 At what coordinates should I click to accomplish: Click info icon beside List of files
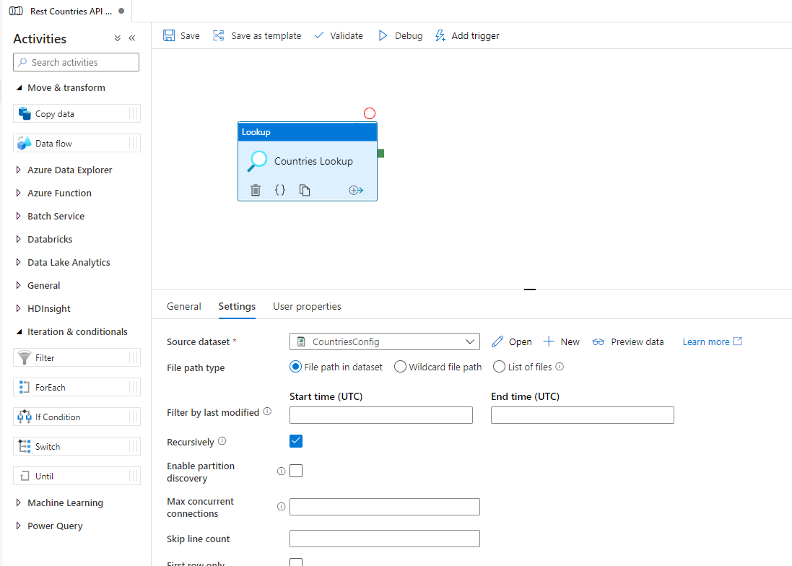[x=560, y=367]
